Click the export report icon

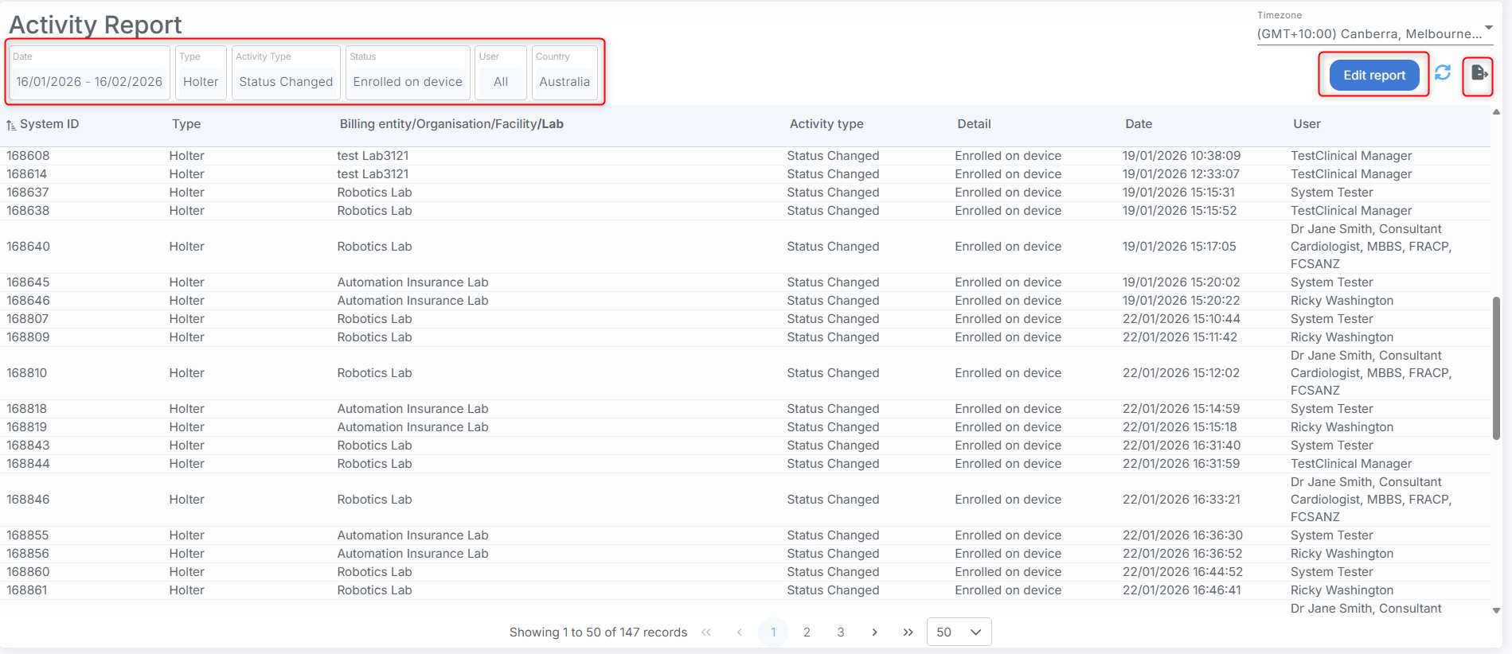tap(1479, 73)
